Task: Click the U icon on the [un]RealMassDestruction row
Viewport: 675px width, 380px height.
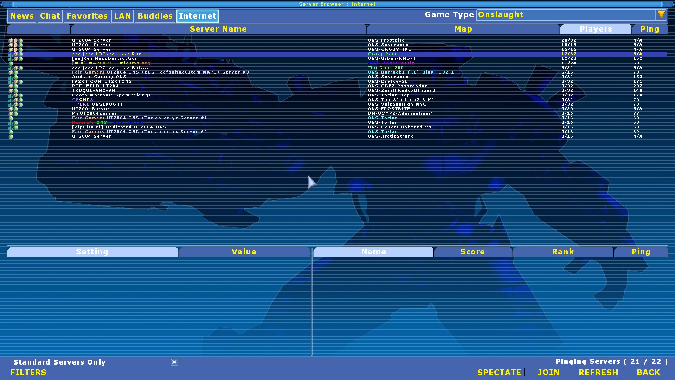Action: 15,59
